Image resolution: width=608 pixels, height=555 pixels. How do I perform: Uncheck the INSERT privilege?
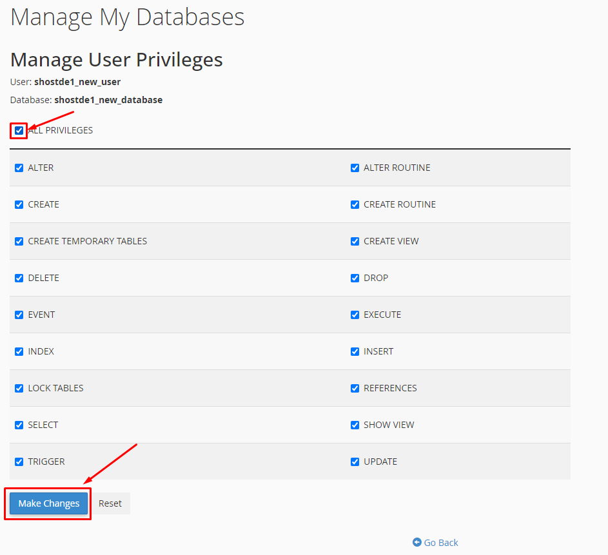[x=355, y=351]
